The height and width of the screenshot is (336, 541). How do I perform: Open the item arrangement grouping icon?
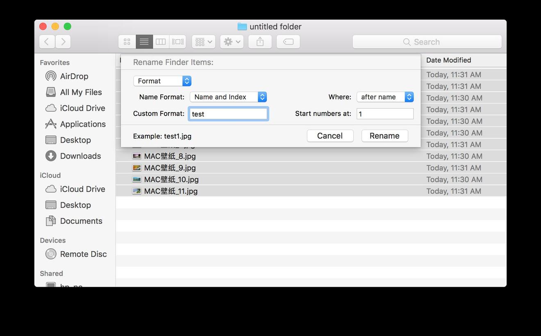tap(203, 41)
